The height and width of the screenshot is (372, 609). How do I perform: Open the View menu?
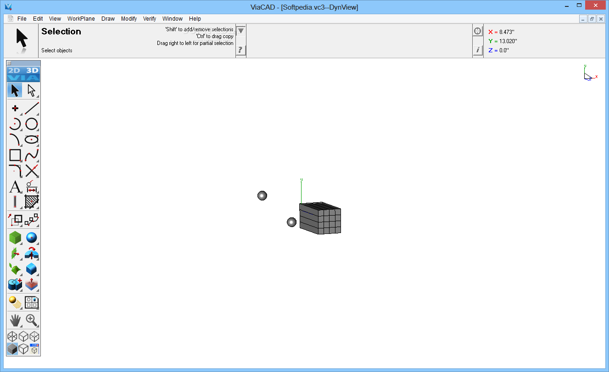(55, 19)
